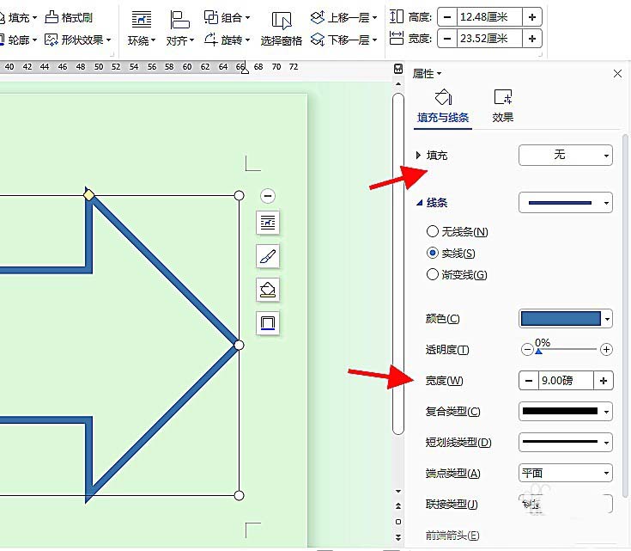Click the line 宽度 value field
This screenshot has width=631, height=551.
tap(566, 381)
